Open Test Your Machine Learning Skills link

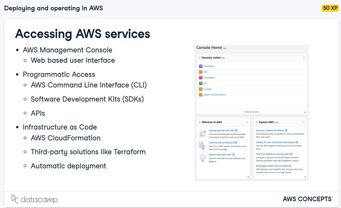click(x=273, y=154)
